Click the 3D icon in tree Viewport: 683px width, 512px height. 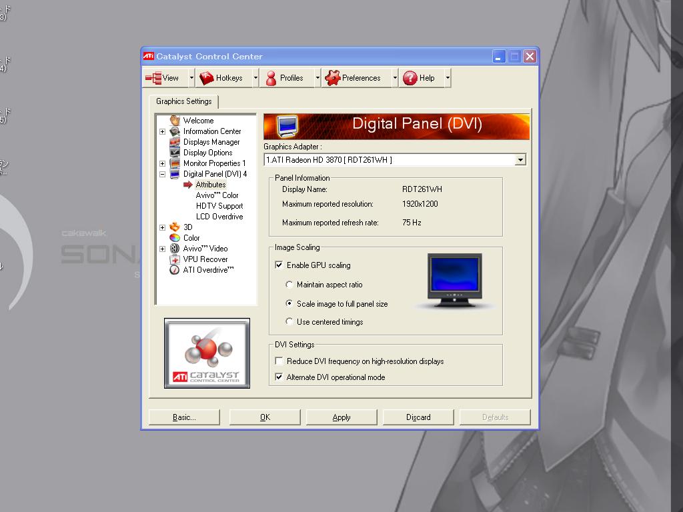tap(175, 227)
